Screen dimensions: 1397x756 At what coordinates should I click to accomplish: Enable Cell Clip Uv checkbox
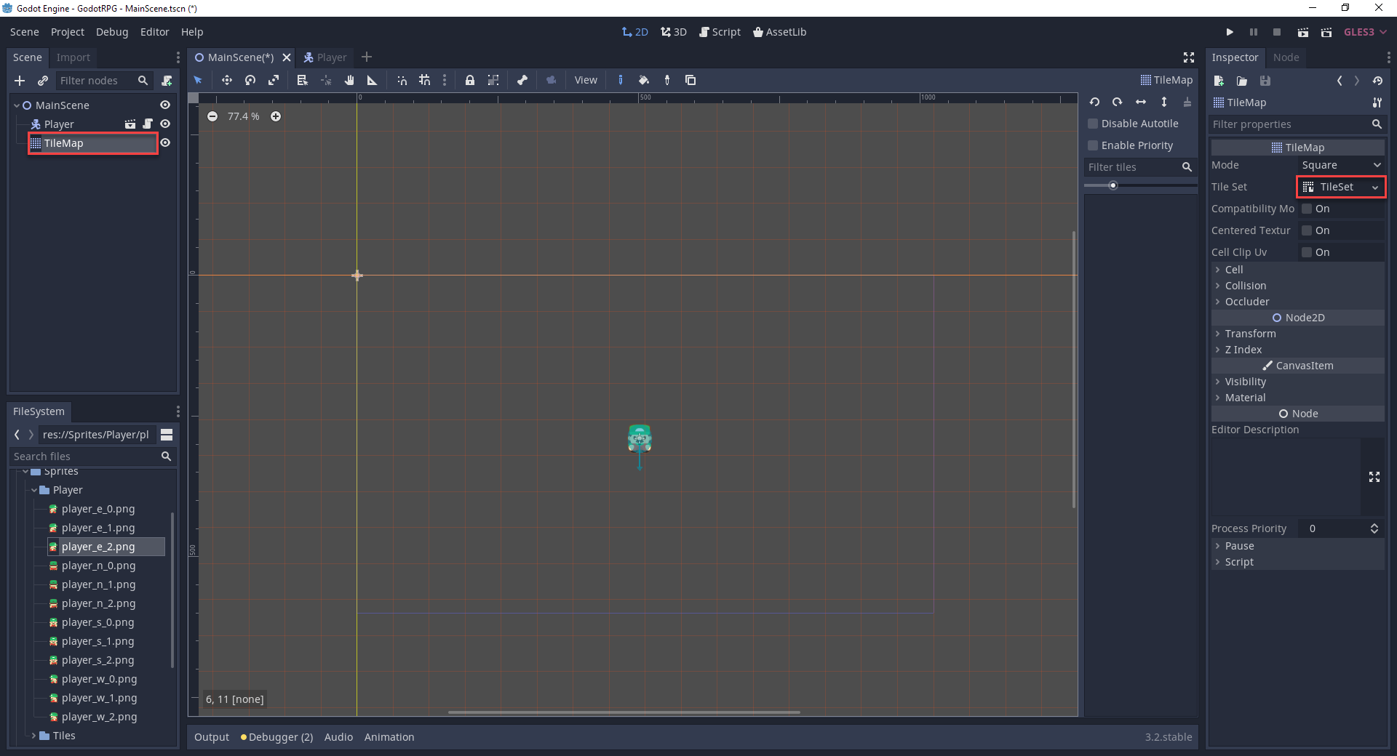(1307, 252)
